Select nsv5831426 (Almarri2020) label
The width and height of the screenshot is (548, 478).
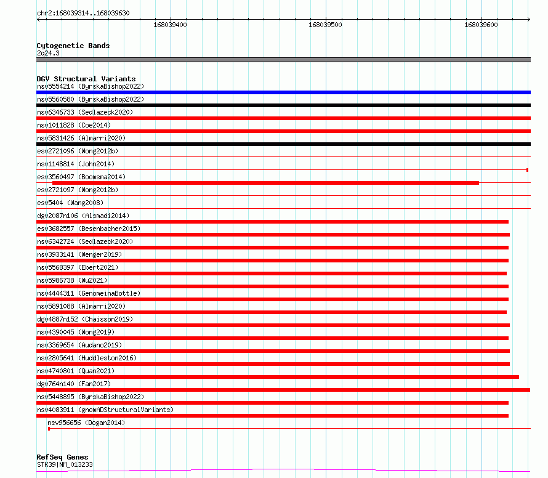point(81,138)
